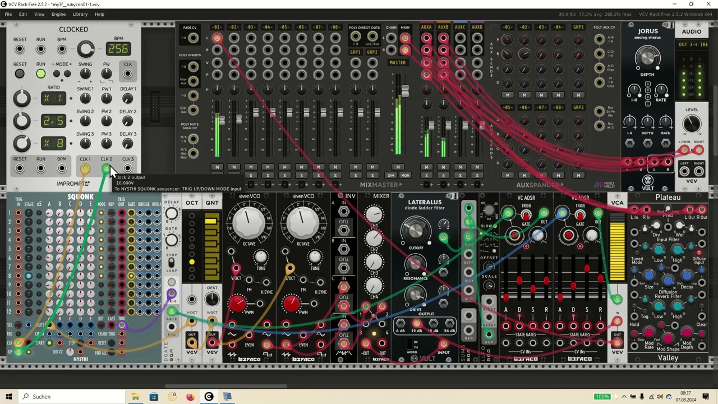This screenshot has height=404, width=718.
Task: Click the CLK 3 output jack on Clocked
Action: point(128,168)
